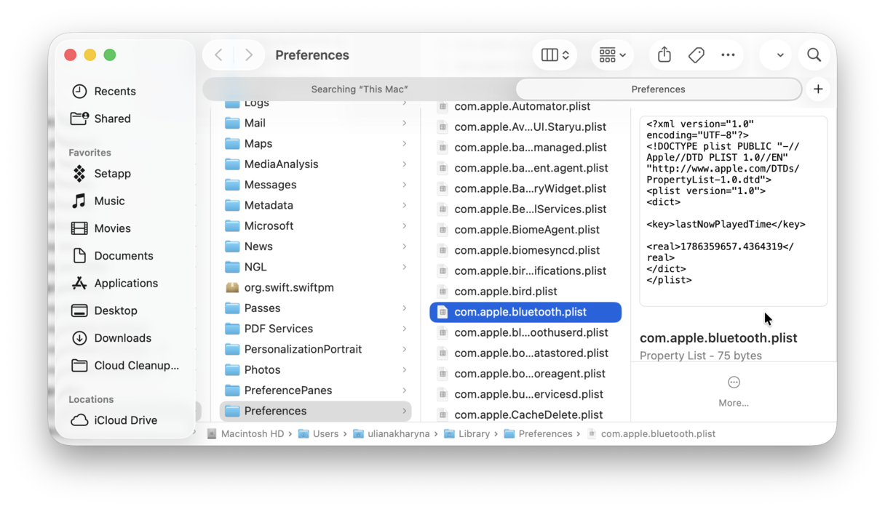Select com.apple.bo...oreagent.plist file
Viewport: 885px width, 509px height.
(525, 374)
